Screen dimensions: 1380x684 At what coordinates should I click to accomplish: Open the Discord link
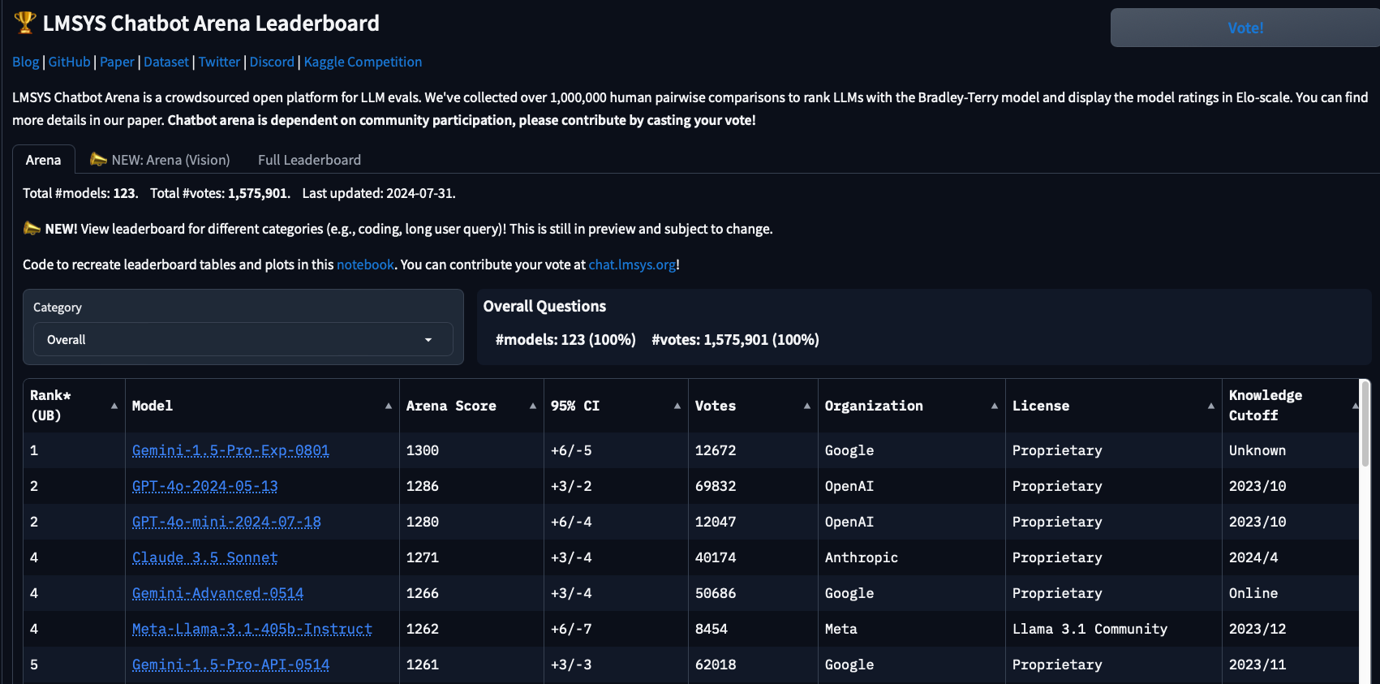[272, 62]
